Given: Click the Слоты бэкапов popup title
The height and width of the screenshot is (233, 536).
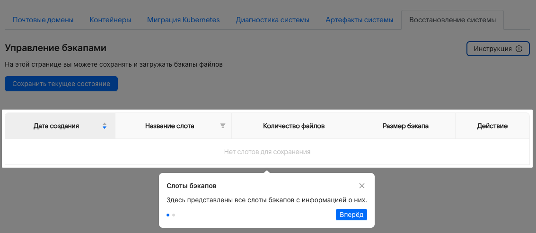Looking at the screenshot, I should [192, 186].
